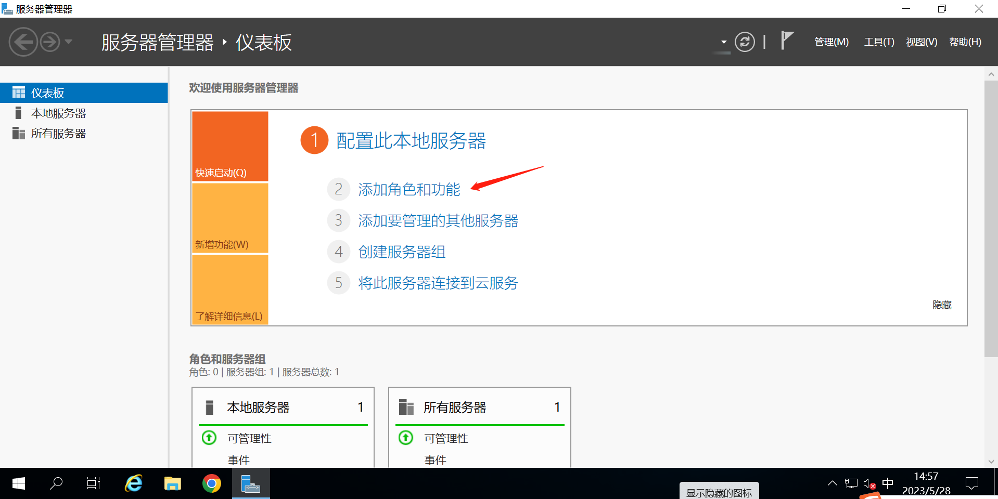998x499 pixels.
Task: Click the 创建服务器组 link
Action: coord(402,252)
